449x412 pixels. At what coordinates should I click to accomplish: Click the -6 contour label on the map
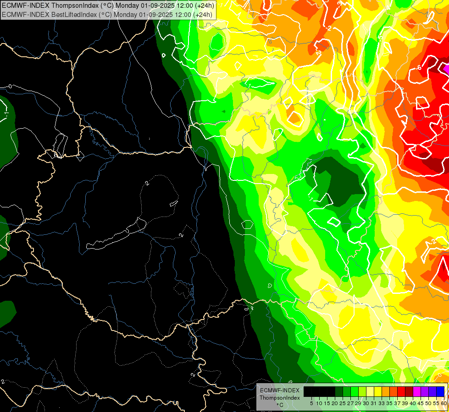click(x=419, y=68)
